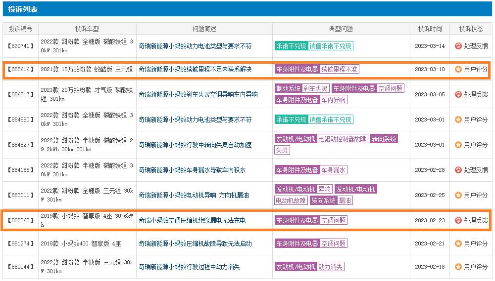Open complaint 奇瑞新能源小蚂蚁续航里程不足未联系解决
The image size is (495, 281).
coord(196,69)
